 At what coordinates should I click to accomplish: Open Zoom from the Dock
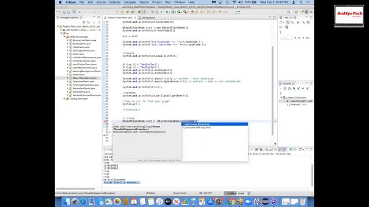point(248,201)
